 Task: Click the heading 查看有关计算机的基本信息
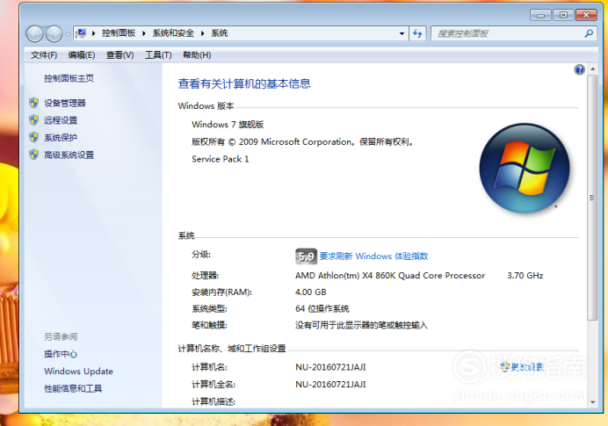(244, 83)
